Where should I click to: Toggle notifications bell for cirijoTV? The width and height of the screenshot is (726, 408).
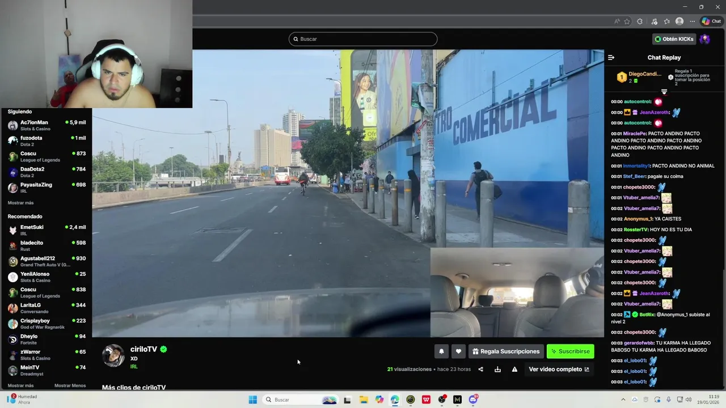pos(441,351)
